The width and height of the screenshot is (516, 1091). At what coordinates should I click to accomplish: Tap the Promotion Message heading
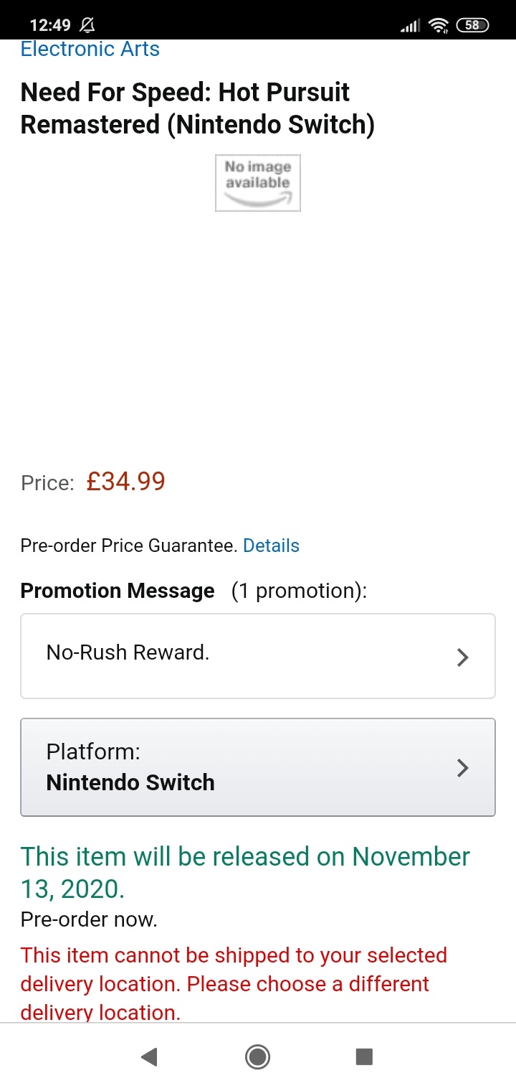pyautogui.click(x=118, y=591)
